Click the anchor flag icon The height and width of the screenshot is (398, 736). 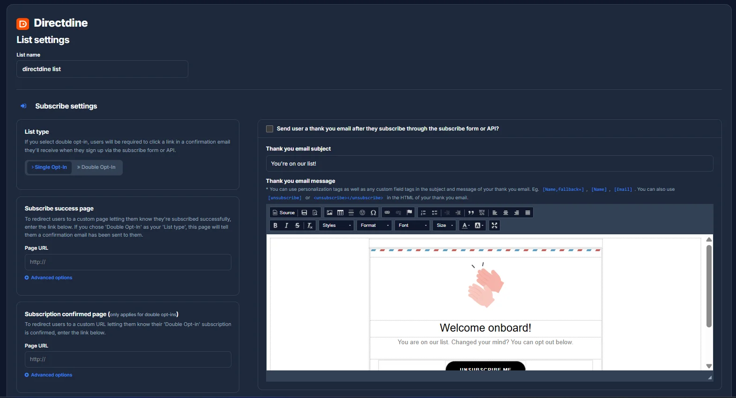409,213
